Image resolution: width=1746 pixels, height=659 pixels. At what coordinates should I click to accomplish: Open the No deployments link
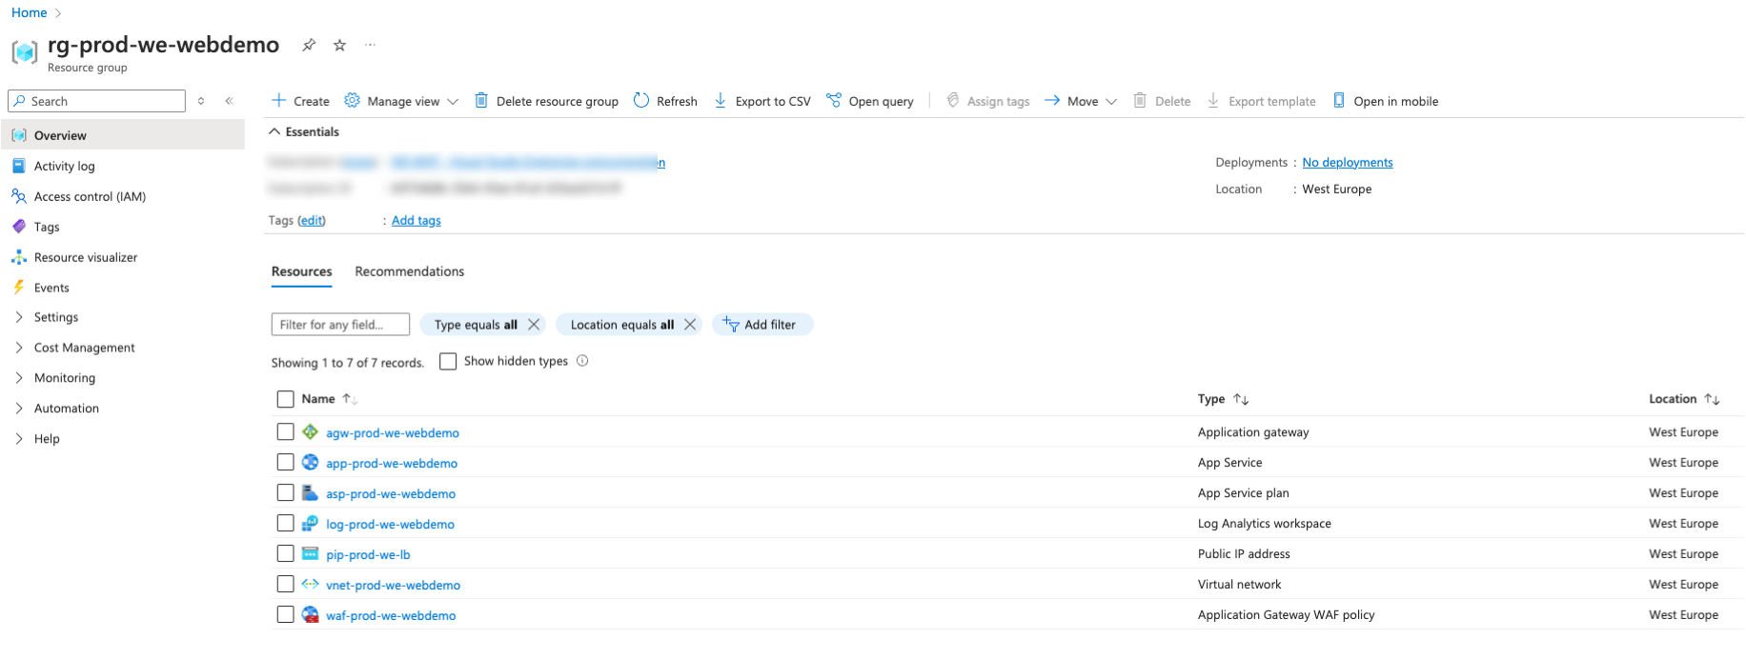point(1348,163)
